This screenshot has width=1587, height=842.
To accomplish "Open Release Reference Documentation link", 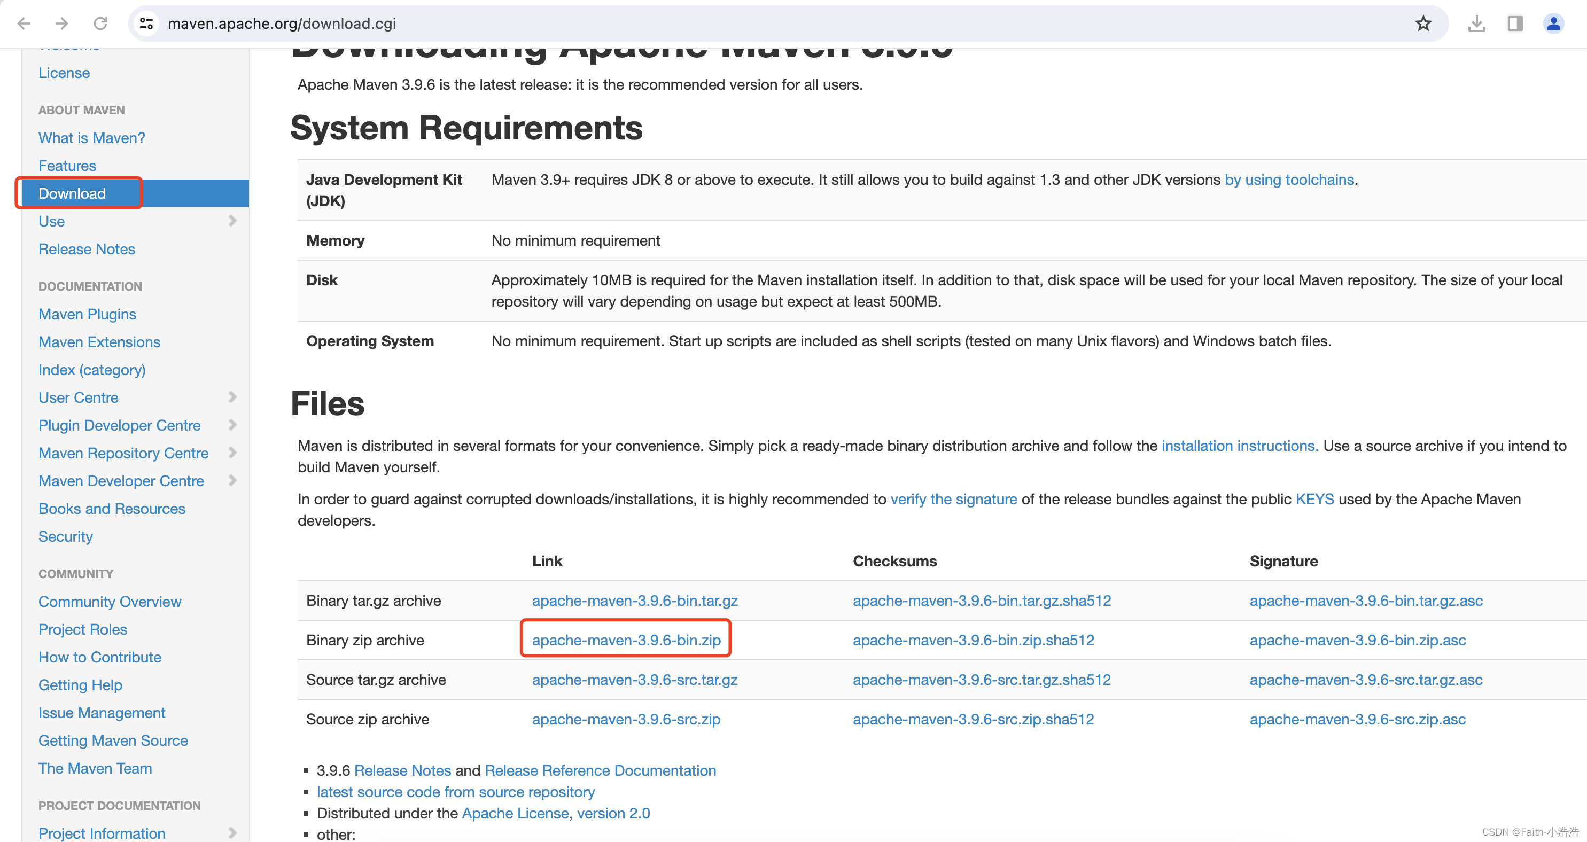I will 601,770.
